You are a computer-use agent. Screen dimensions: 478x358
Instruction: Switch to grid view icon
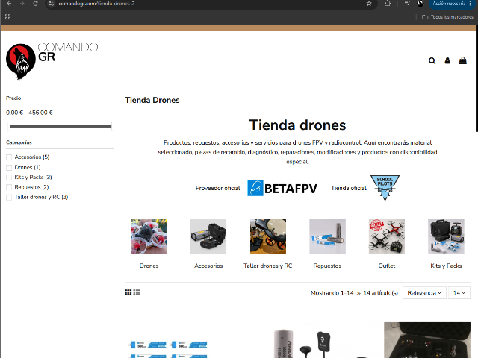(x=128, y=292)
